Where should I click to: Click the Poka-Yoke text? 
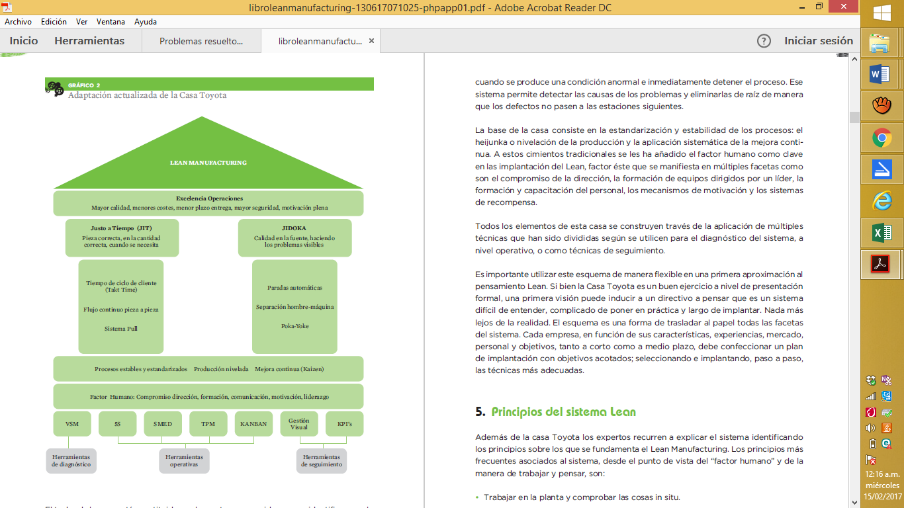(295, 326)
